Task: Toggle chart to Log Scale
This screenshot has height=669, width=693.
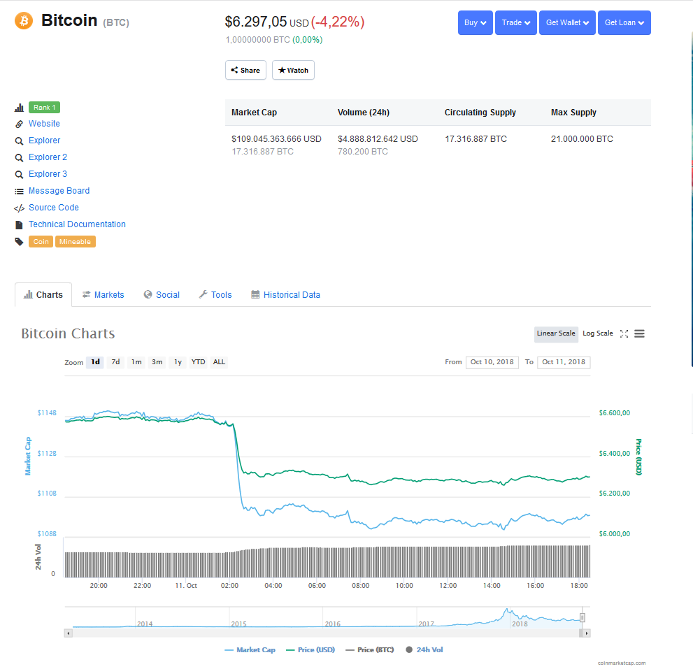Action: [597, 333]
